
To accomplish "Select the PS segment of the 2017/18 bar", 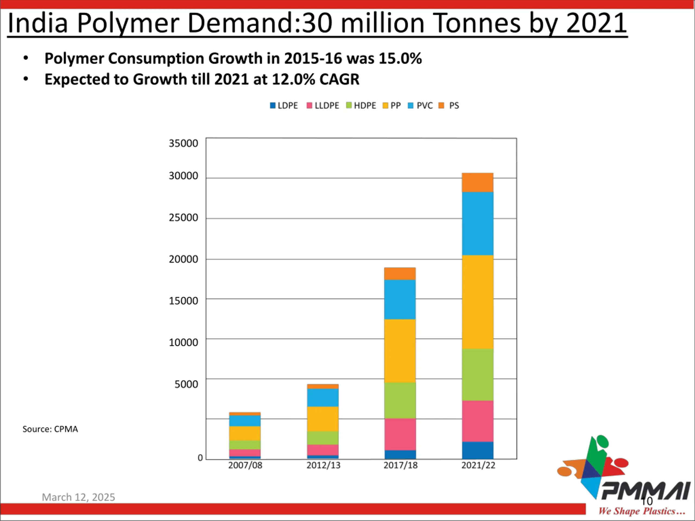I will (400, 274).
